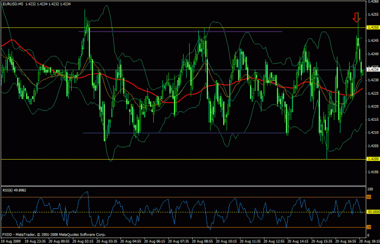Click the 1.4255 price scale value

point(373,15)
